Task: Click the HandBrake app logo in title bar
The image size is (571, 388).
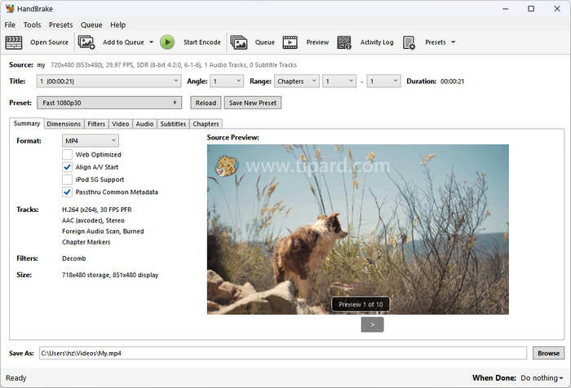Action: (x=10, y=8)
